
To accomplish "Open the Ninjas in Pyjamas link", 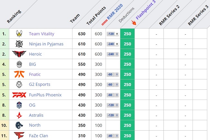I will click(46, 44).
